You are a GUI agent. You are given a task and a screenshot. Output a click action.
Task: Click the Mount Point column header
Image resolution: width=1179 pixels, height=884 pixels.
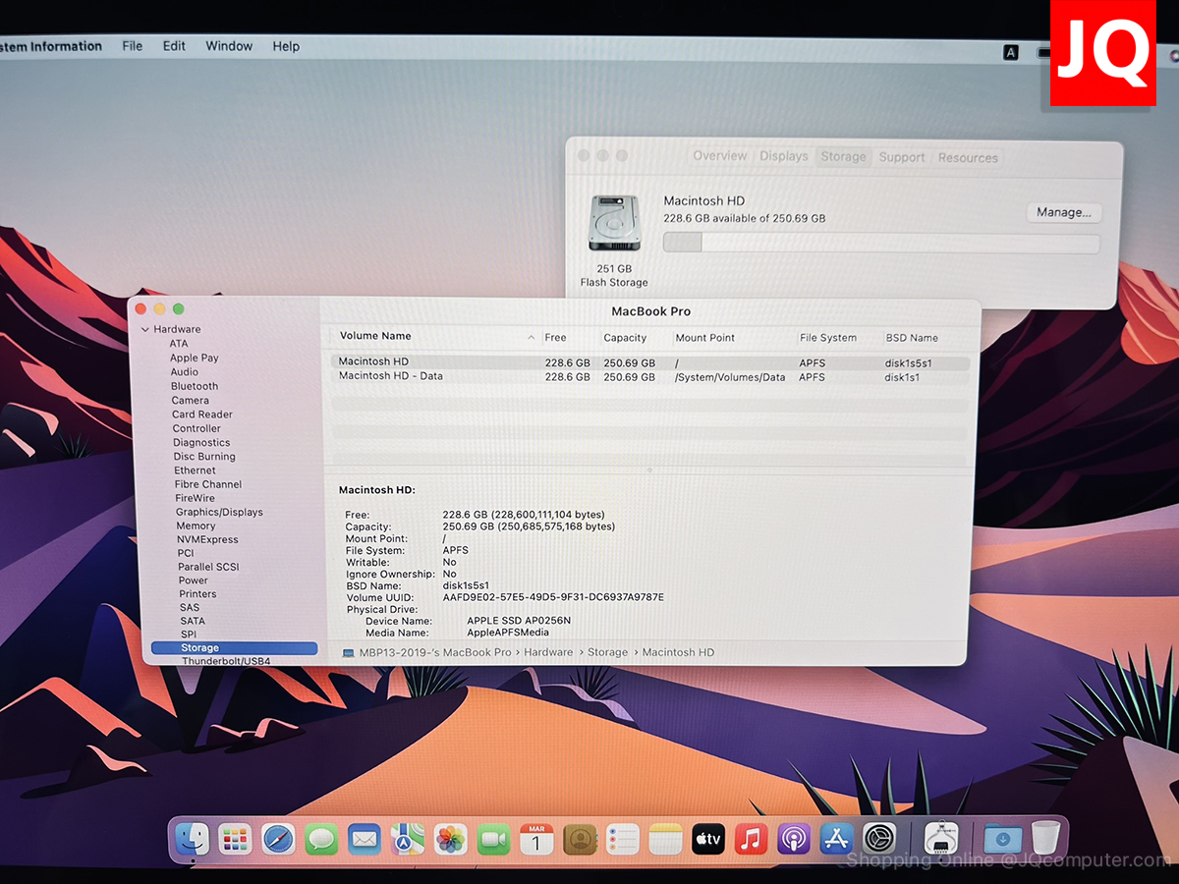pos(705,338)
